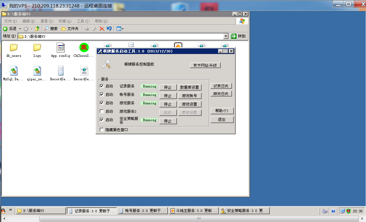Image resolution: width=366 pixels, height=222 pixels.
Task: Click the Move To toolbar icon
Action: pyautogui.click(x=87, y=29)
